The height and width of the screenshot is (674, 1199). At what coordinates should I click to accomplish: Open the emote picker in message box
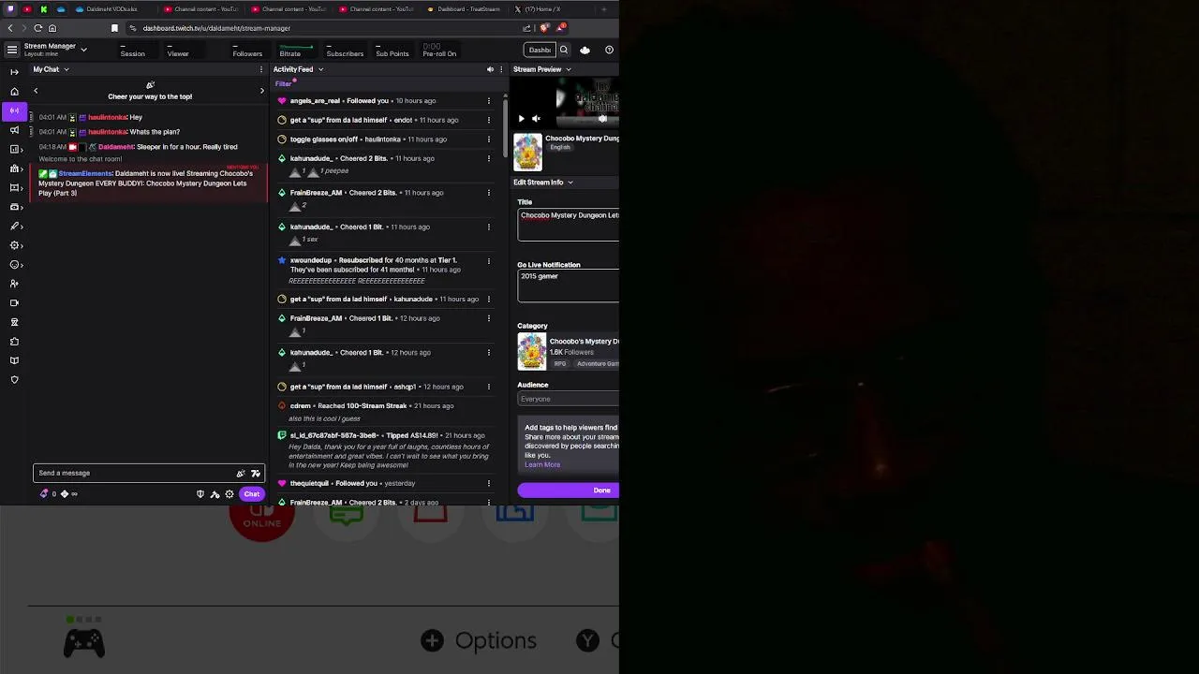click(255, 473)
